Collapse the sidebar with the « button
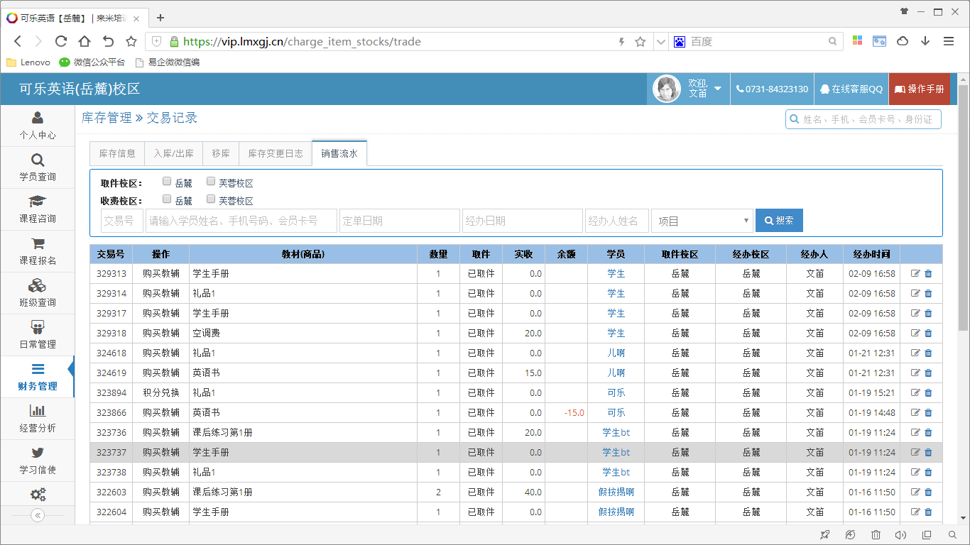The height and width of the screenshot is (545, 970). [38, 516]
